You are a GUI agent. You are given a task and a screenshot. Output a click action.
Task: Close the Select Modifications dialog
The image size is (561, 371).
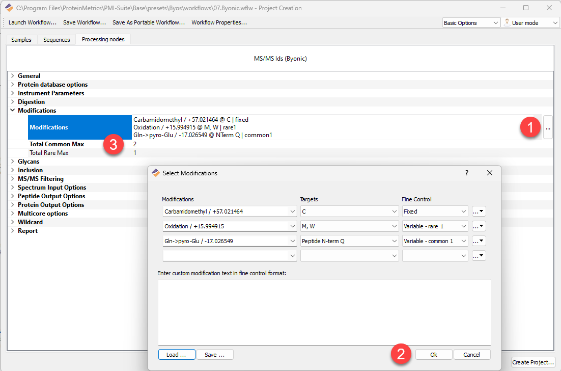(x=489, y=173)
